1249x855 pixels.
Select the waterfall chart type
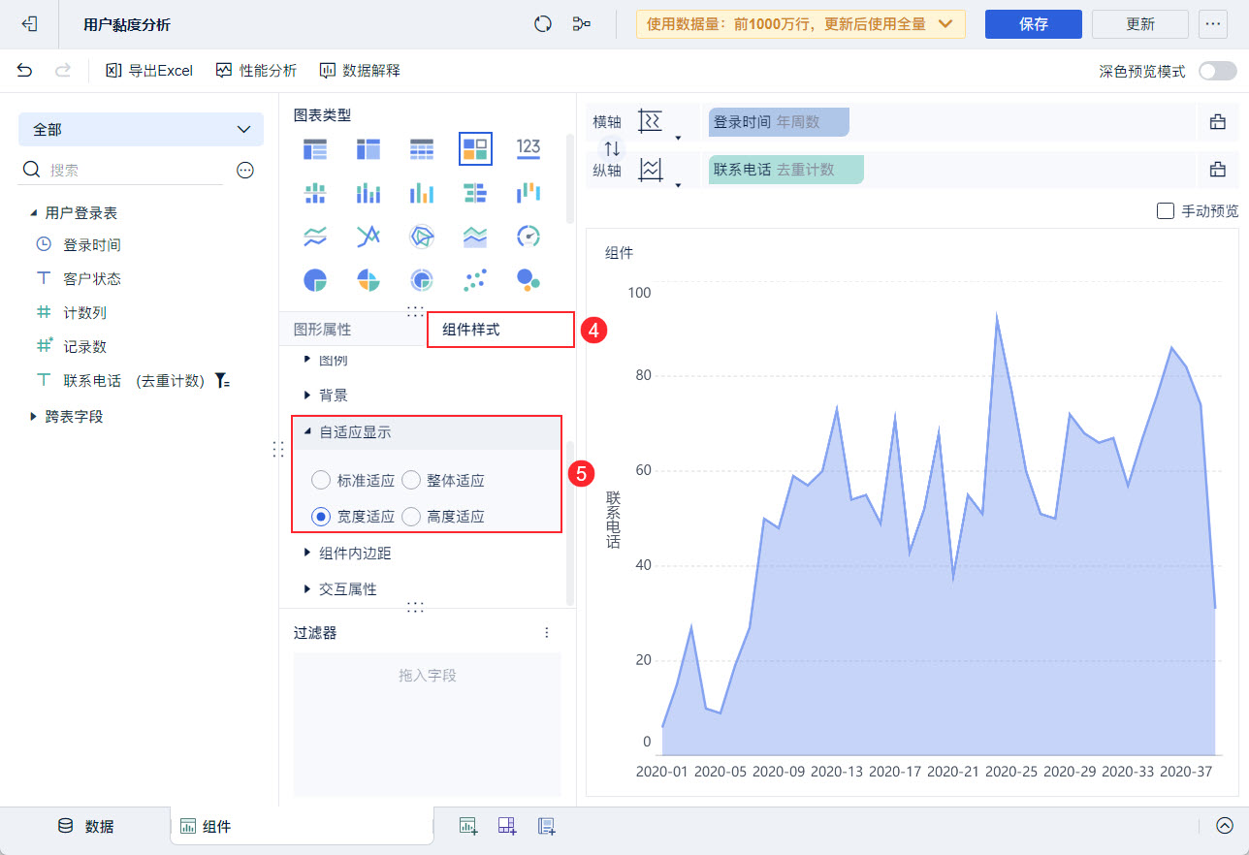[528, 192]
